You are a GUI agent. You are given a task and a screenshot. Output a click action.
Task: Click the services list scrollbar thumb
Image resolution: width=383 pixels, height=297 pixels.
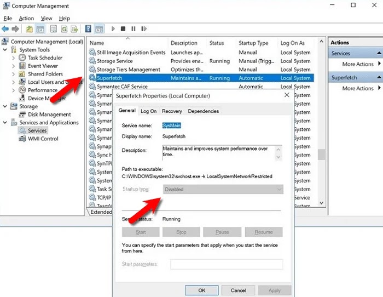click(x=322, y=155)
